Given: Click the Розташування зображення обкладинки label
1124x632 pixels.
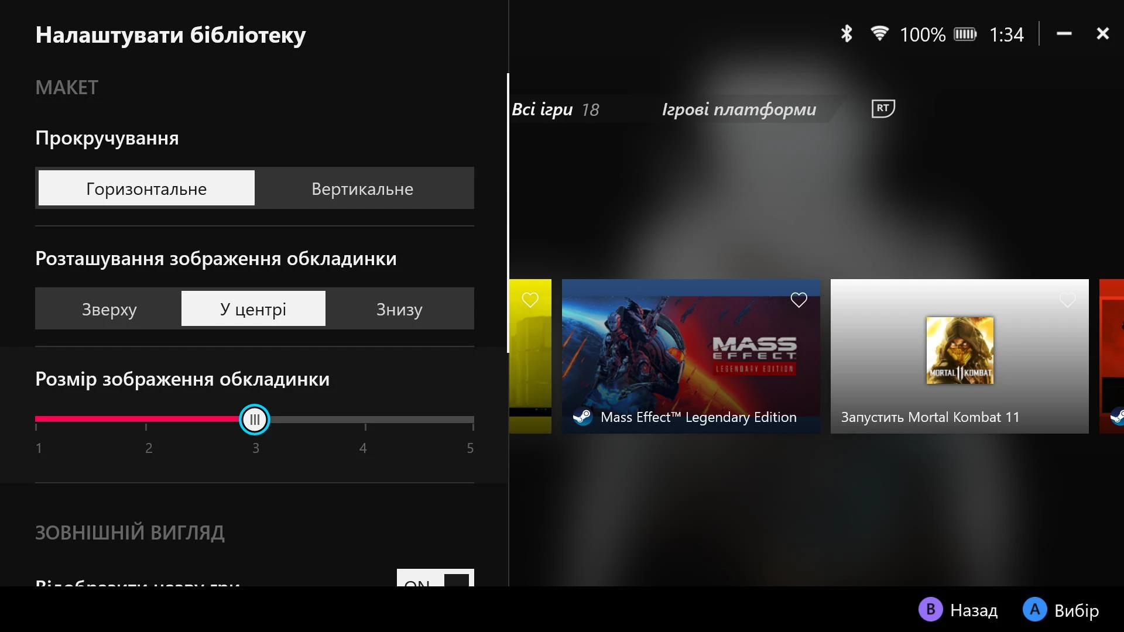Looking at the screenshot, I should [216, 258].
